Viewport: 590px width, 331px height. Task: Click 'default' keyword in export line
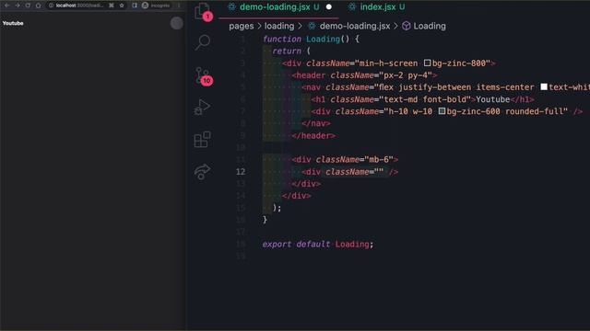pos(313,244)
